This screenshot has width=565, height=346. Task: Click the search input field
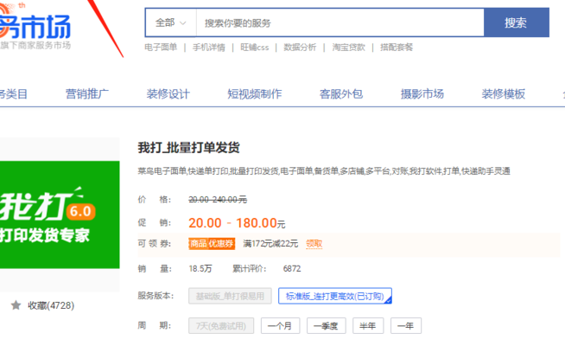coord(340,22)
